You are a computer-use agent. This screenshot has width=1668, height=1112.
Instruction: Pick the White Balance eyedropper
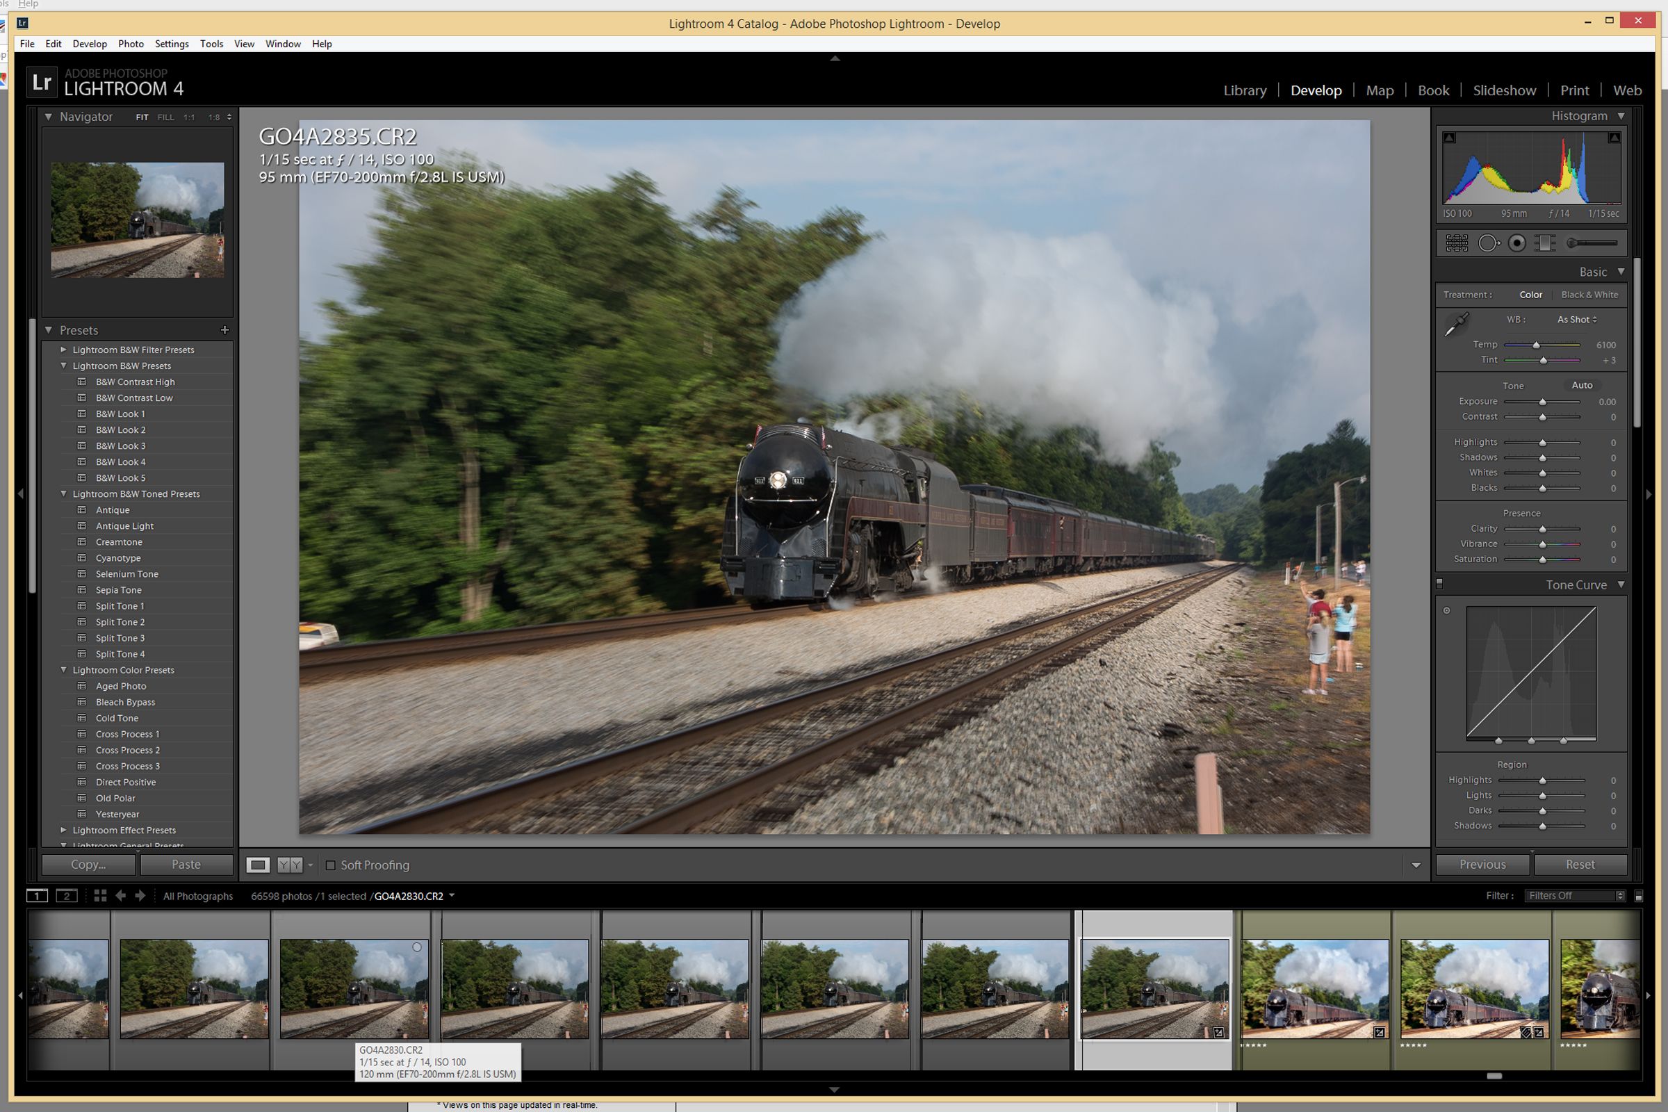pyautogui.click(x=1456, y=324)
